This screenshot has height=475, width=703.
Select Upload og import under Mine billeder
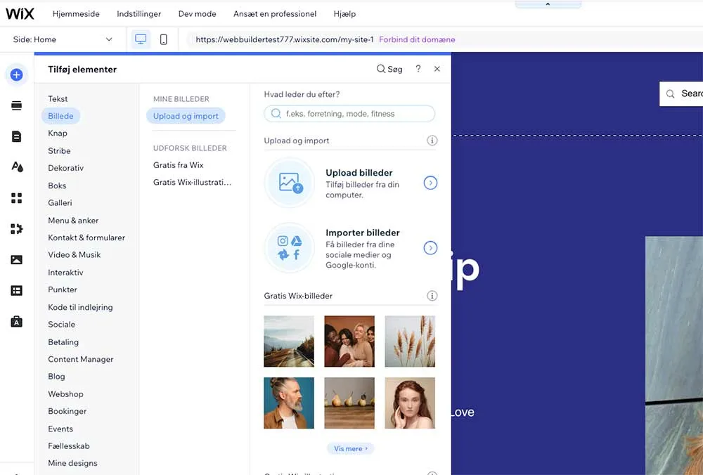click(186, 116)
